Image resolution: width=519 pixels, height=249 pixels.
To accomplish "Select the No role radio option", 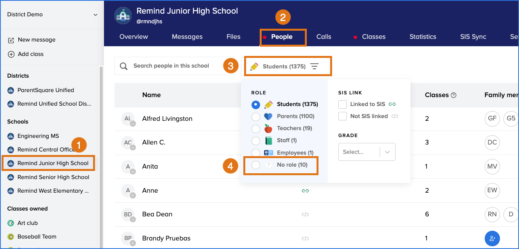I will (256, 165).
